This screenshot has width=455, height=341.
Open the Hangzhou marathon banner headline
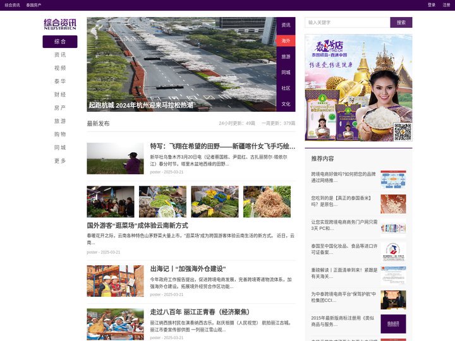tap(141, 105)
